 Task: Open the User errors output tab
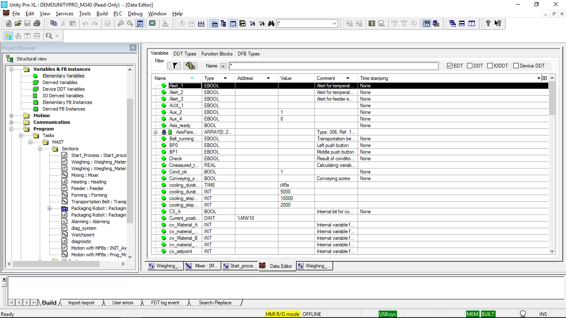pos(123,303)
